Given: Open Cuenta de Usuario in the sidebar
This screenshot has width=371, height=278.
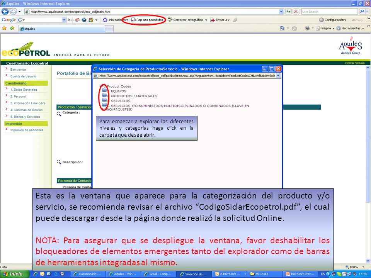Looking at the screenshot, I should pyautogui.click(x=23, y=76).
